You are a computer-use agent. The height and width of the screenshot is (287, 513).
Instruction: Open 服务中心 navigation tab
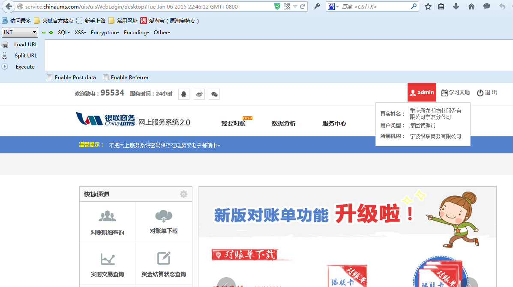pos(334,123)
